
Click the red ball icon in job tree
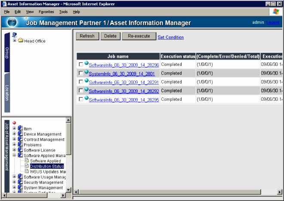pyautogui.click(x=14, y=123)
